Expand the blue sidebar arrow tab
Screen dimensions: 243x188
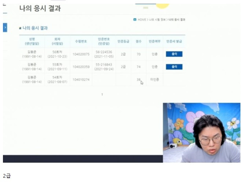5,28
